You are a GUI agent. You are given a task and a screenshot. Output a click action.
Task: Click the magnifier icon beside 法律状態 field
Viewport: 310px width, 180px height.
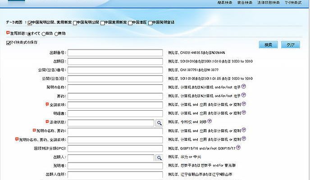159,122
